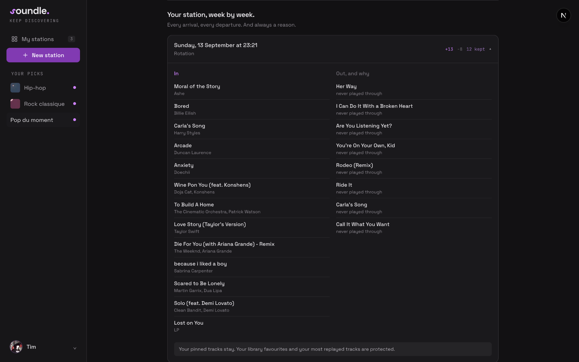579x362 pixels.
Task: Click the pinned tracks protection notice
Action: tap(333, 349)
